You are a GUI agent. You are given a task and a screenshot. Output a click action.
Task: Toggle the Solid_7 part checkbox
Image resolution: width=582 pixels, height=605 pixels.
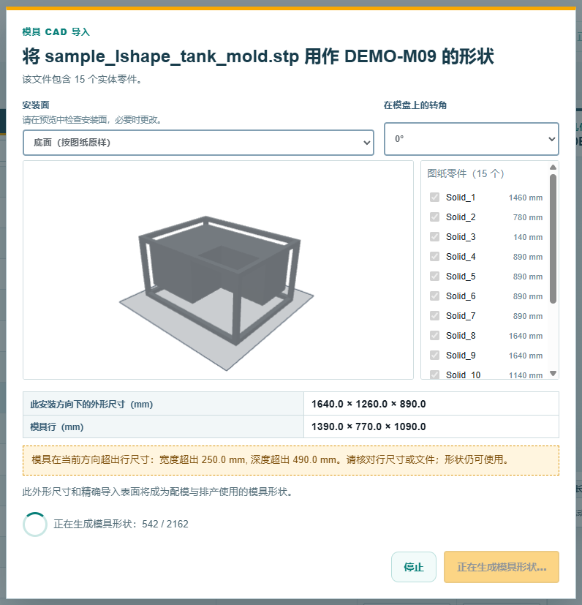(x=434, y=315)
